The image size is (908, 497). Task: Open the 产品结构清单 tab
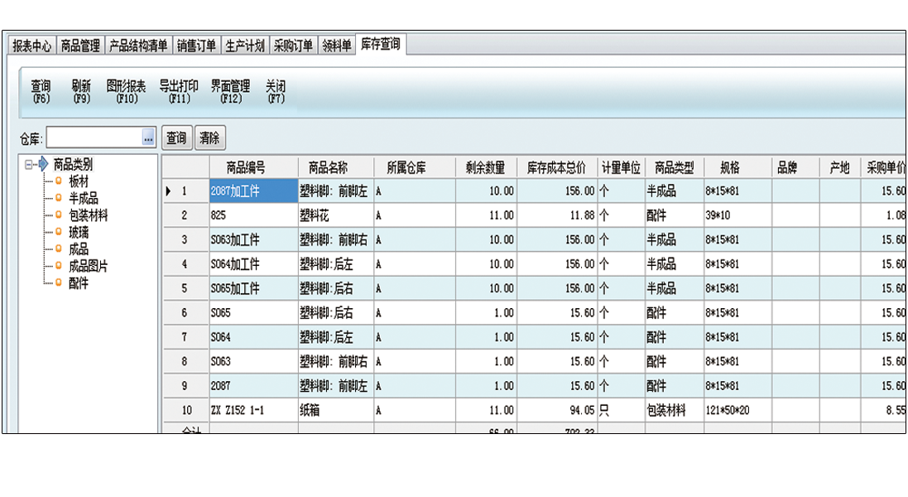click(x=138, y=46)
